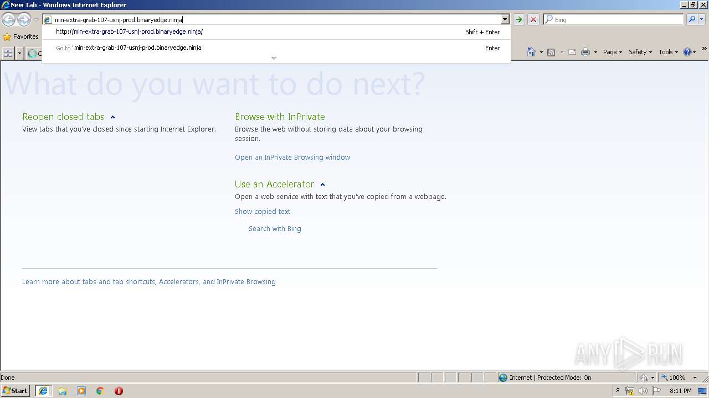The height and width of the screenshot is (398, 709).
Task: Click the 8:11 PM clock
Action: click(680, 391)
